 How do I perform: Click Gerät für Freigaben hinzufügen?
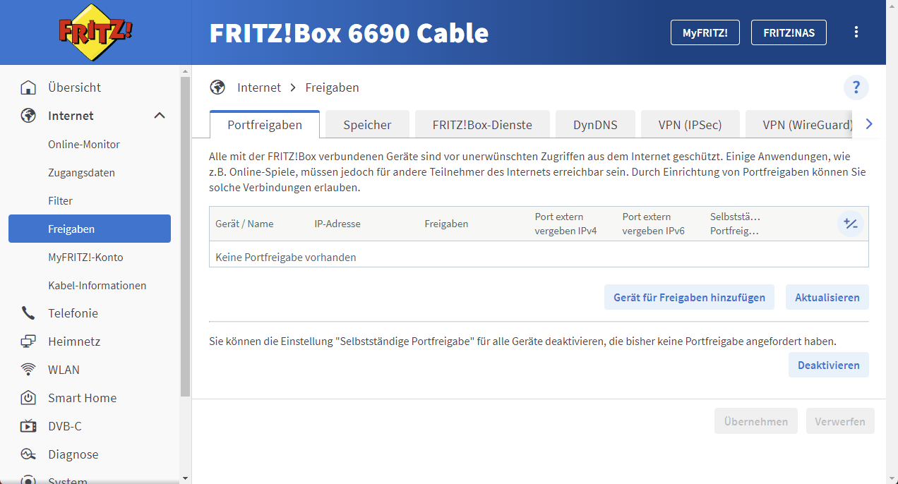point(689,297)
